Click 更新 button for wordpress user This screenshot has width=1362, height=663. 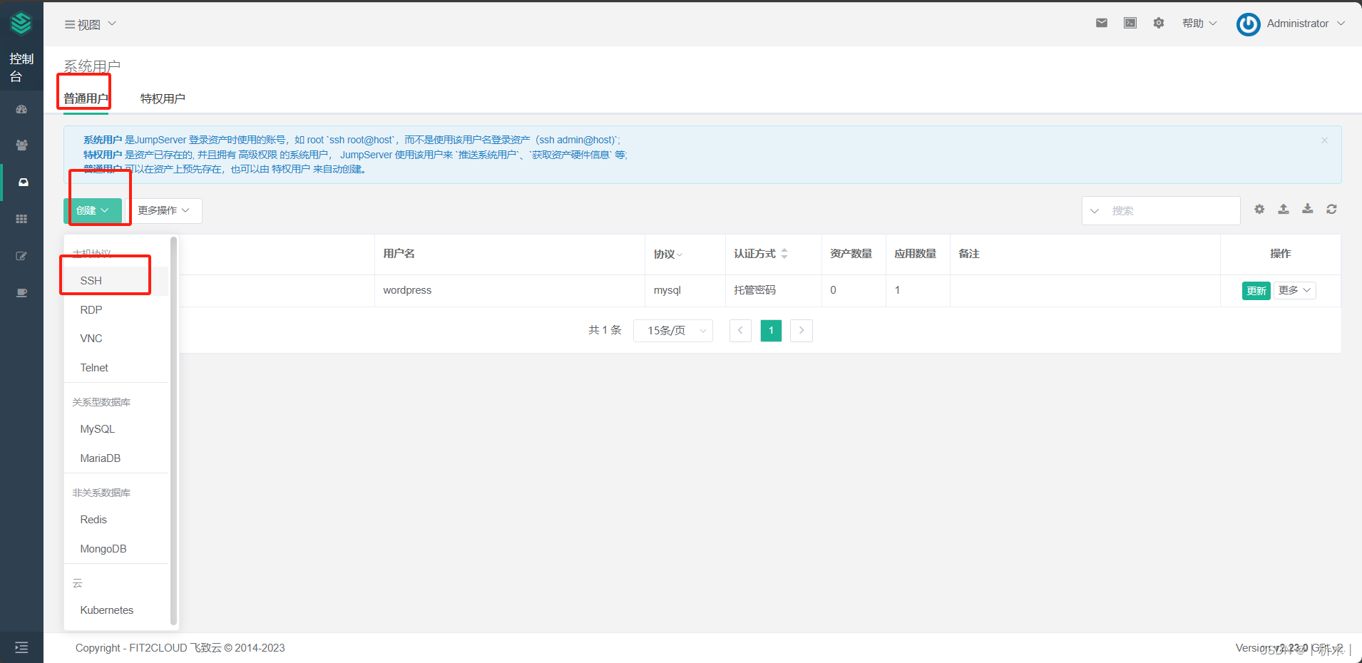pyautogui.click(x=1256, y=291)
